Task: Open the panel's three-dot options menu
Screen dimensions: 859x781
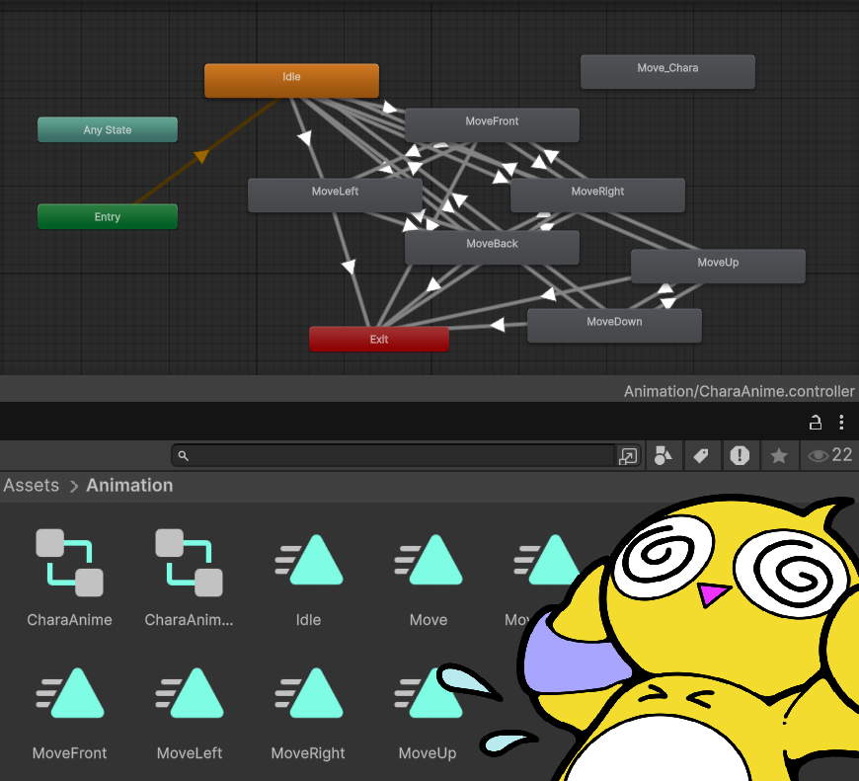Action: coord(841,423)
